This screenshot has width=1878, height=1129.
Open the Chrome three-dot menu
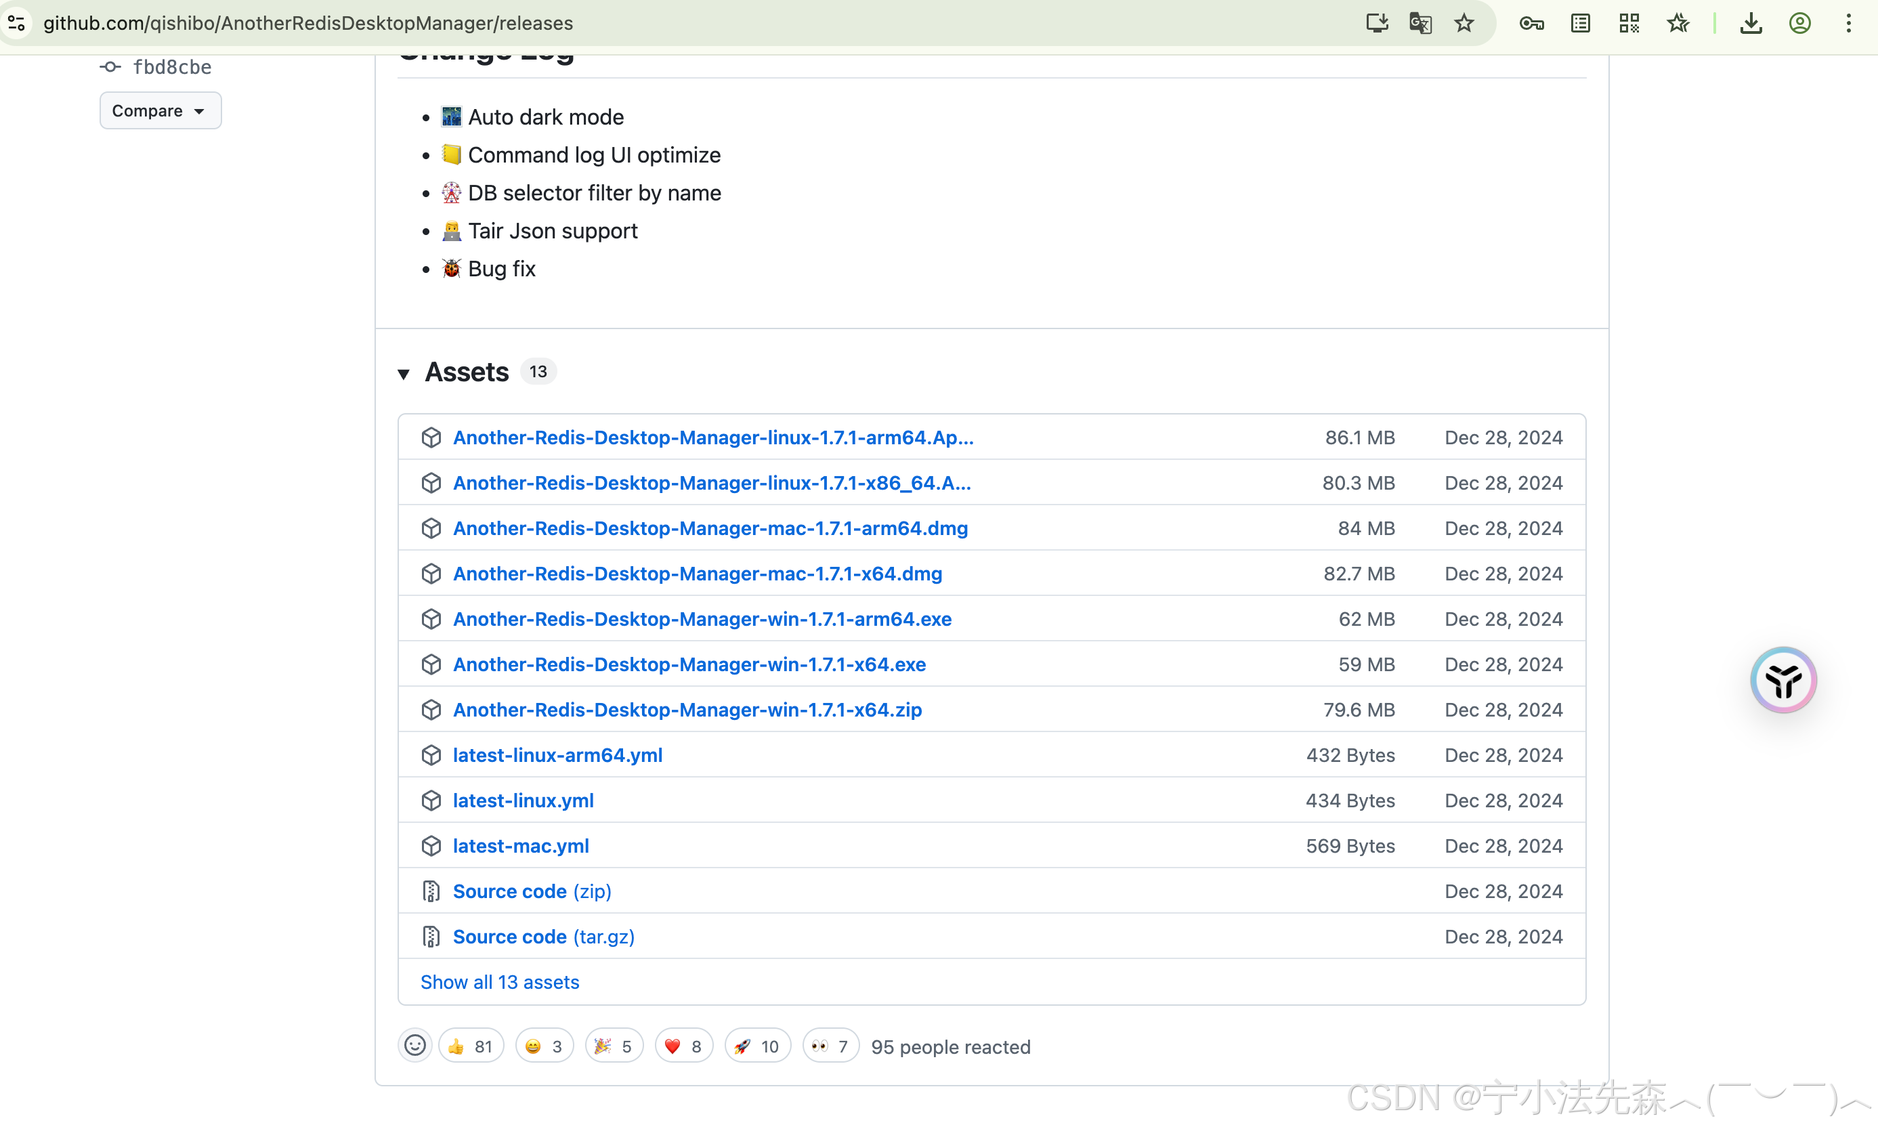[x=1848, y=23]
